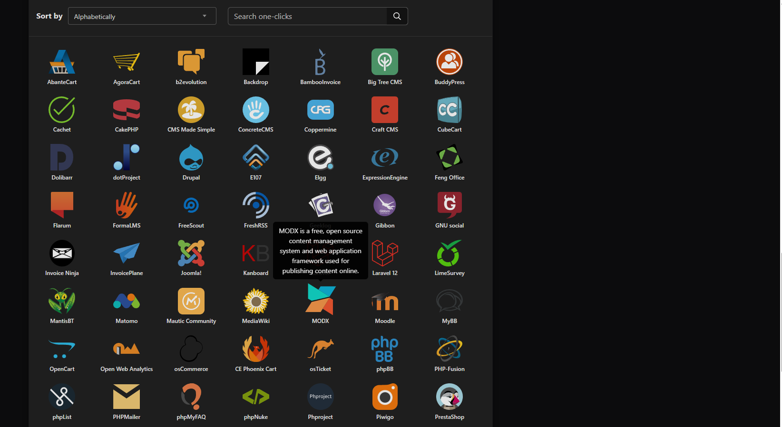Screen dimensions: 782x427
Task: Open the Craft CMS icon
Action: (x=385, y=110)
